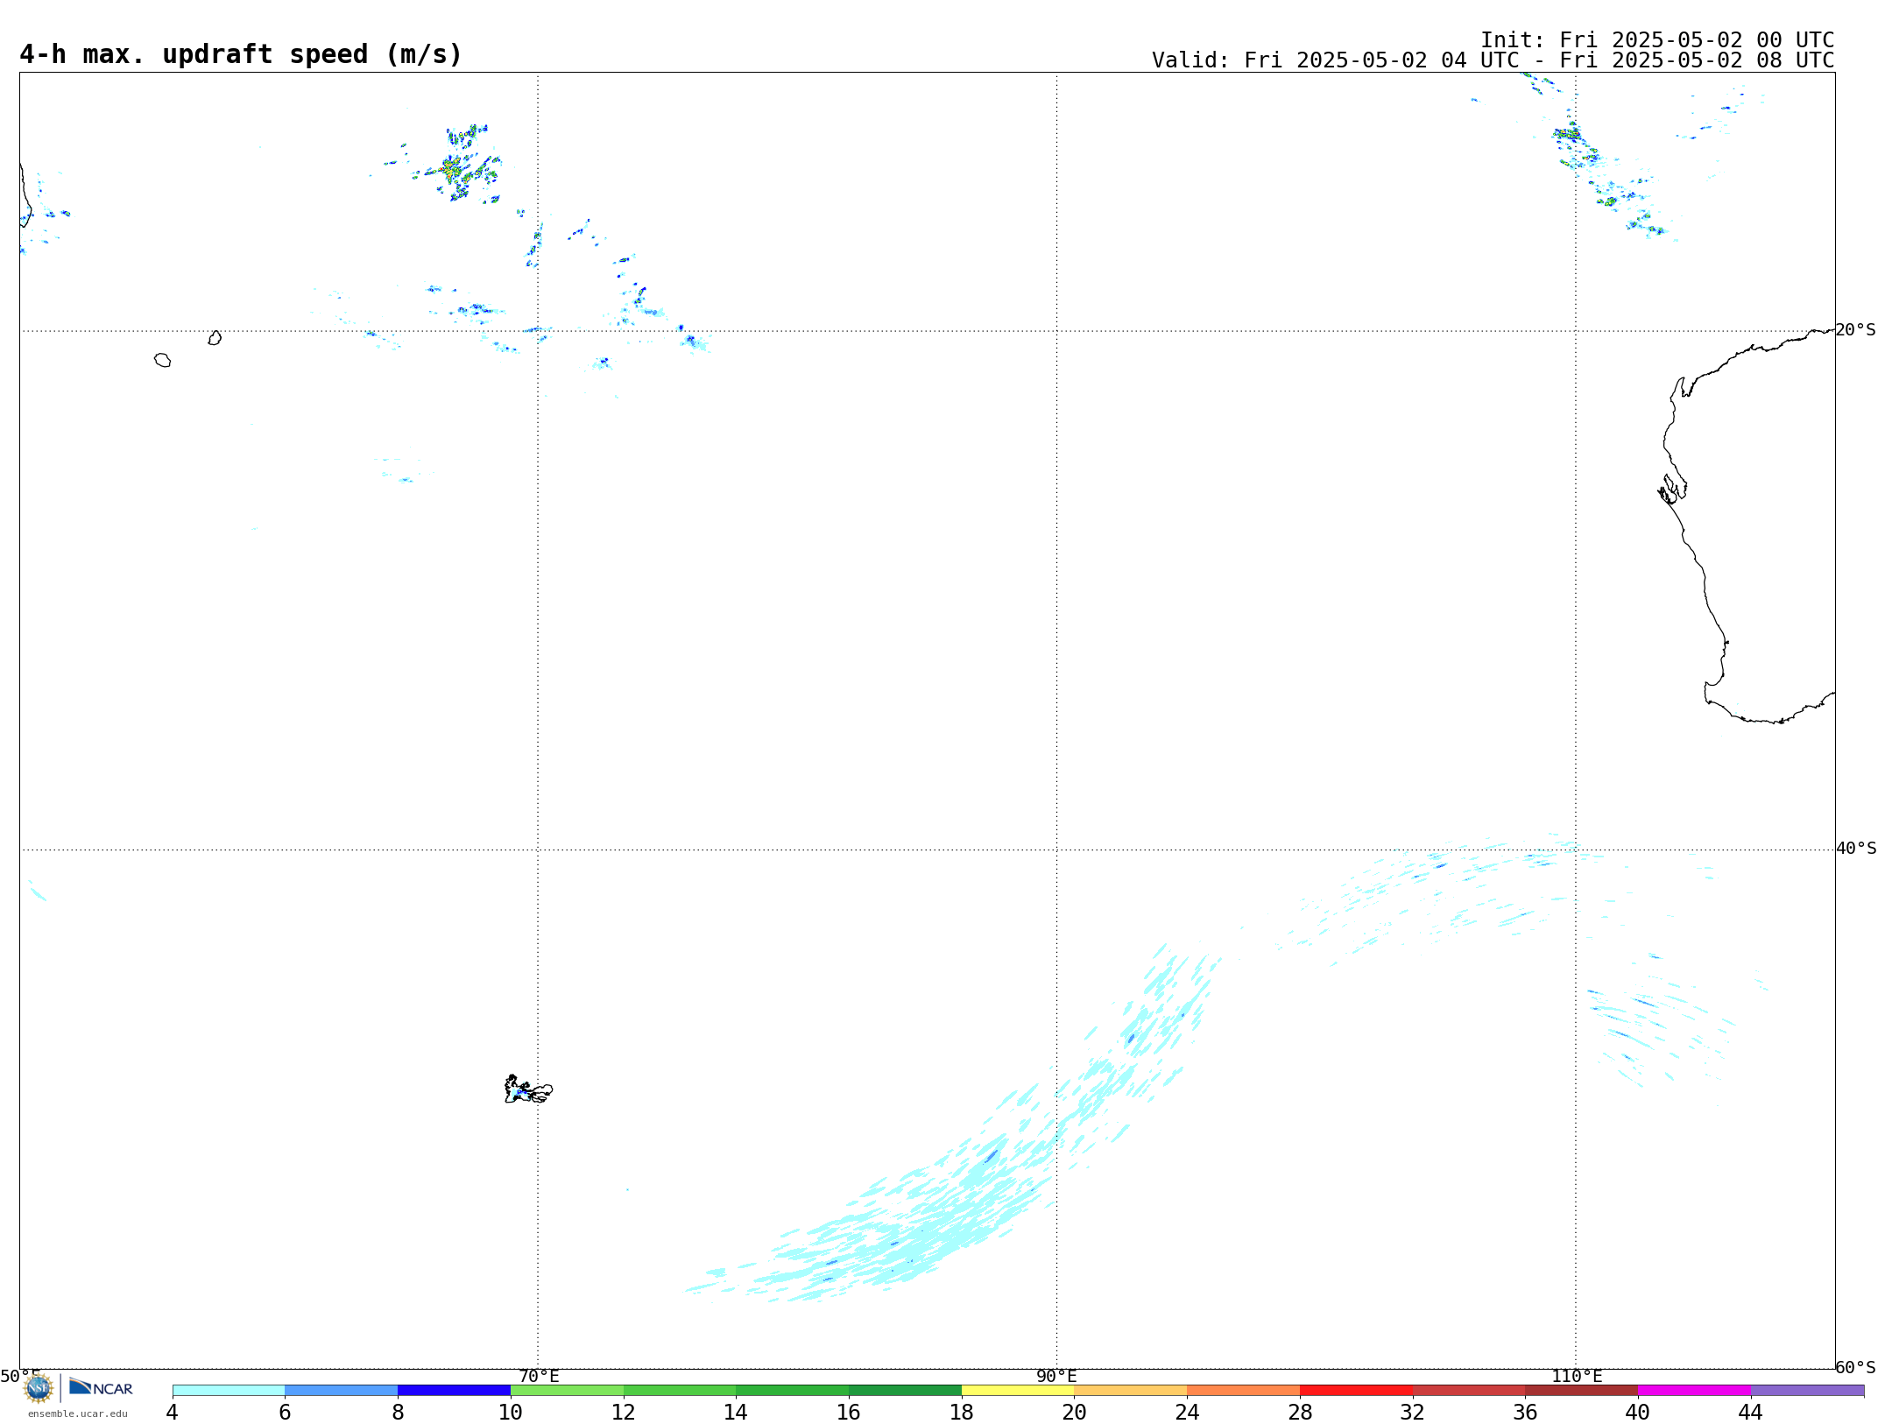
Task: Click the colorbar tick label '20'
Action: (x=1075, y=1412)
